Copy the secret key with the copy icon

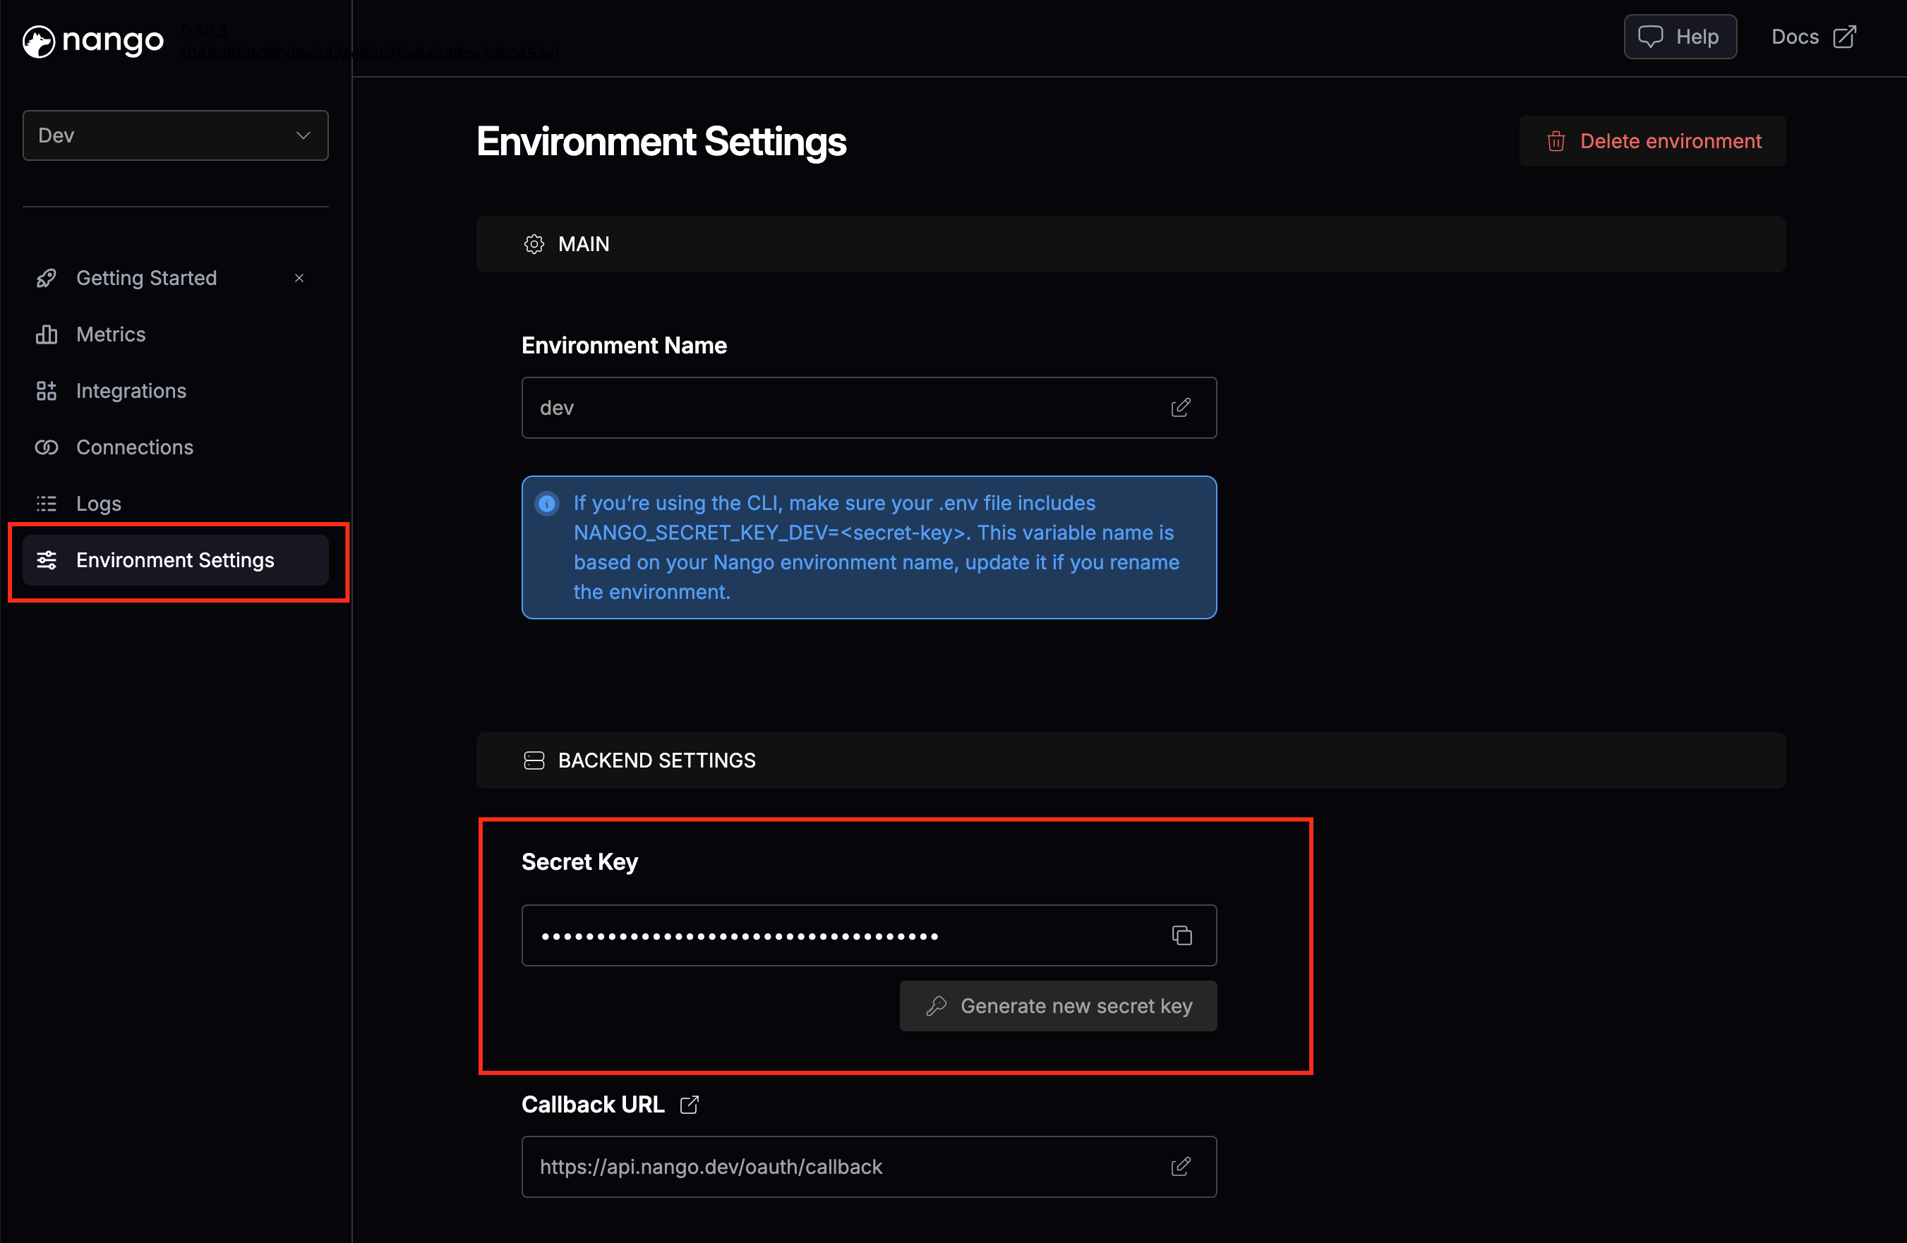pos(1182,935)
